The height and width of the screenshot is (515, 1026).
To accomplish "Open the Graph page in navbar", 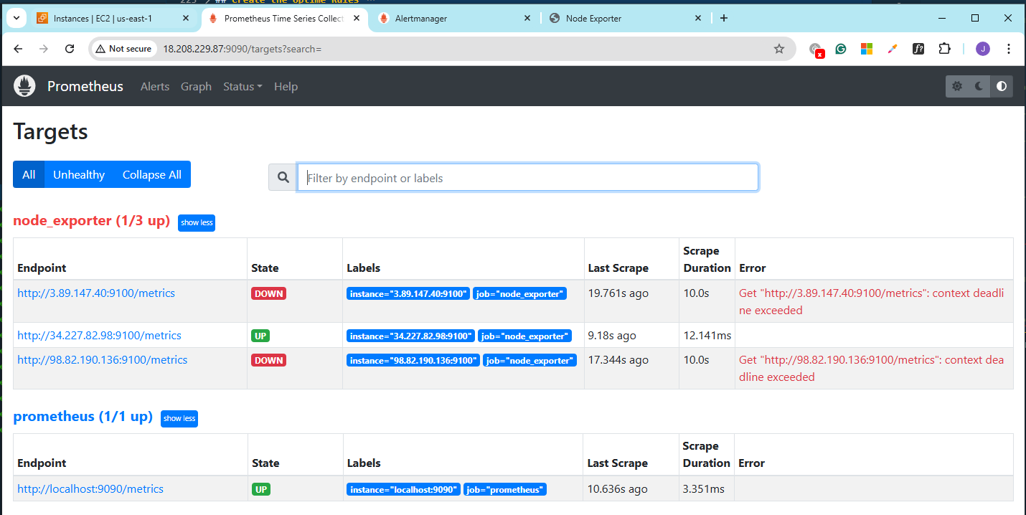I will coord(196,87).
